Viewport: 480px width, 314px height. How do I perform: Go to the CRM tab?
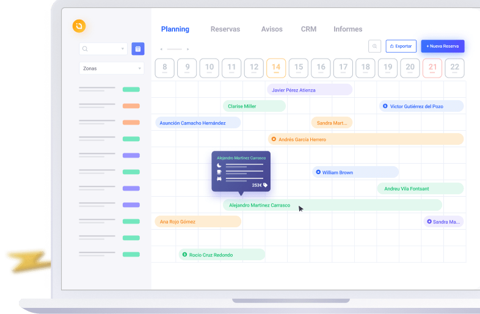(x=308, y=29)
